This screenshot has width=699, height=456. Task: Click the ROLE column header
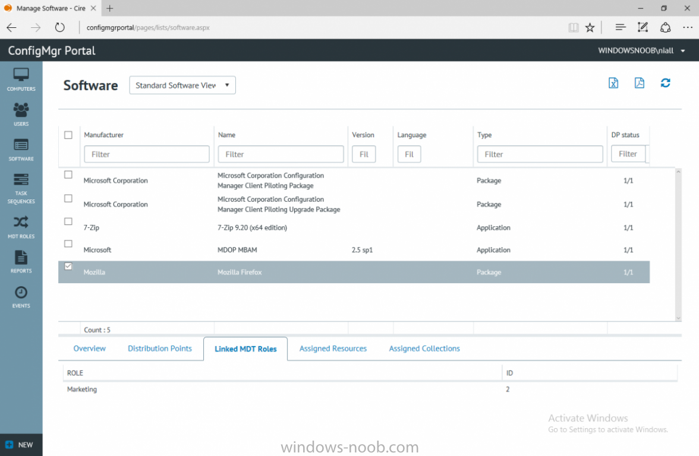tap(75, 373)
